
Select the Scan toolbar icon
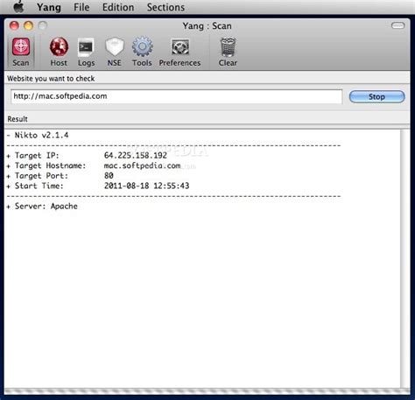coord(21,52)
